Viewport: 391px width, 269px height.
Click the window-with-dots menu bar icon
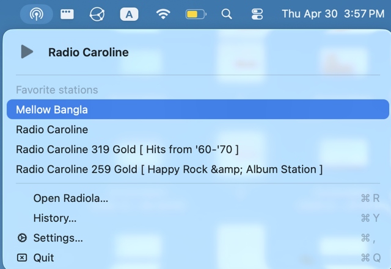(67, 14)
